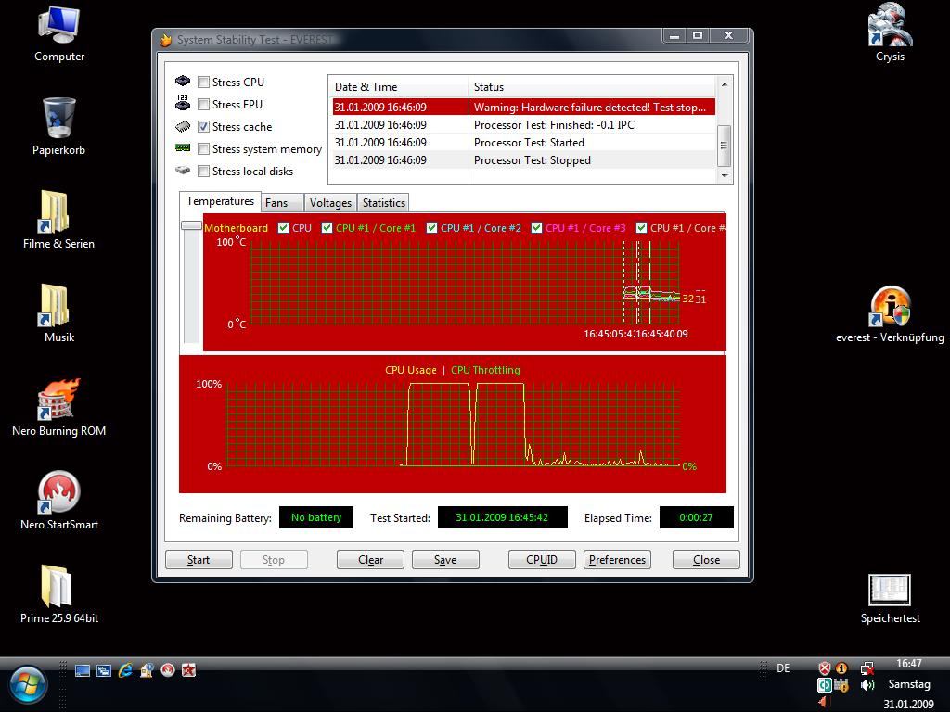
Task: Click the Start button
Action: 199,559
